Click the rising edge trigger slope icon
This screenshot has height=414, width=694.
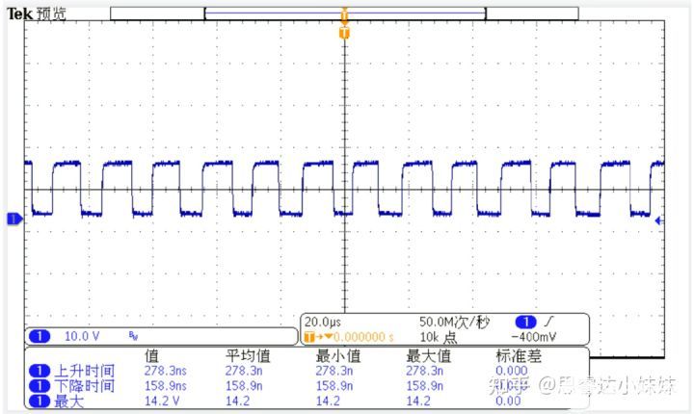(549, 322)
